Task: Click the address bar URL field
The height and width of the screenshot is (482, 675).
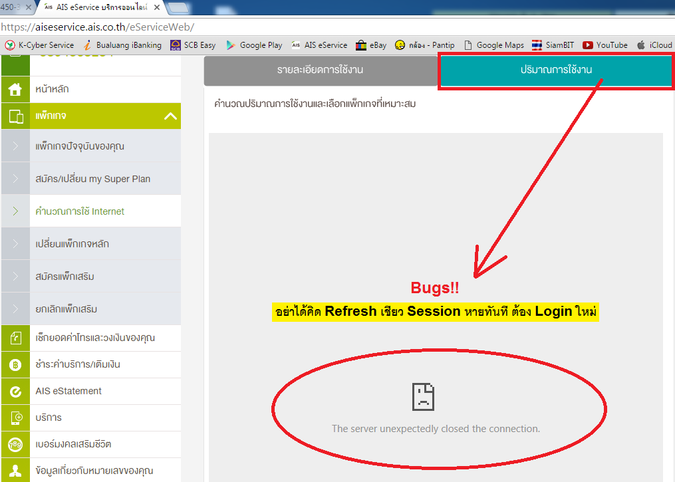Action: [338, 27]
